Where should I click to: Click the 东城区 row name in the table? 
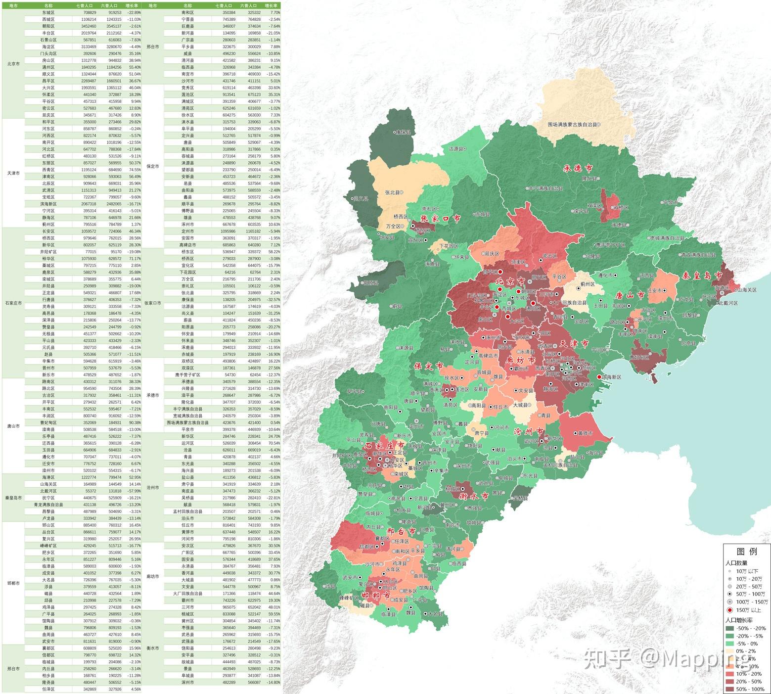click(48, 12)
